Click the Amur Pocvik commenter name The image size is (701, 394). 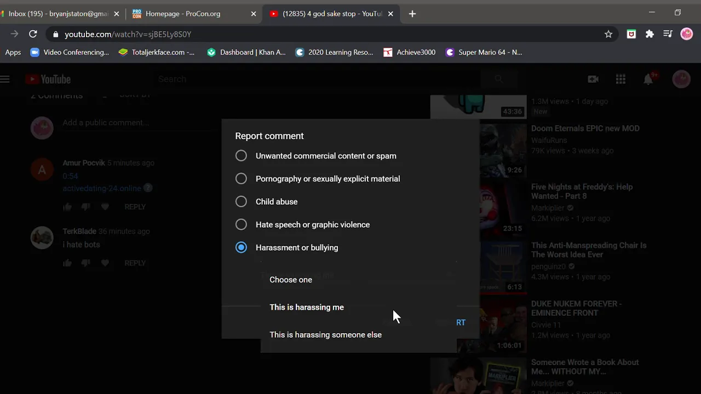(84, 163)
